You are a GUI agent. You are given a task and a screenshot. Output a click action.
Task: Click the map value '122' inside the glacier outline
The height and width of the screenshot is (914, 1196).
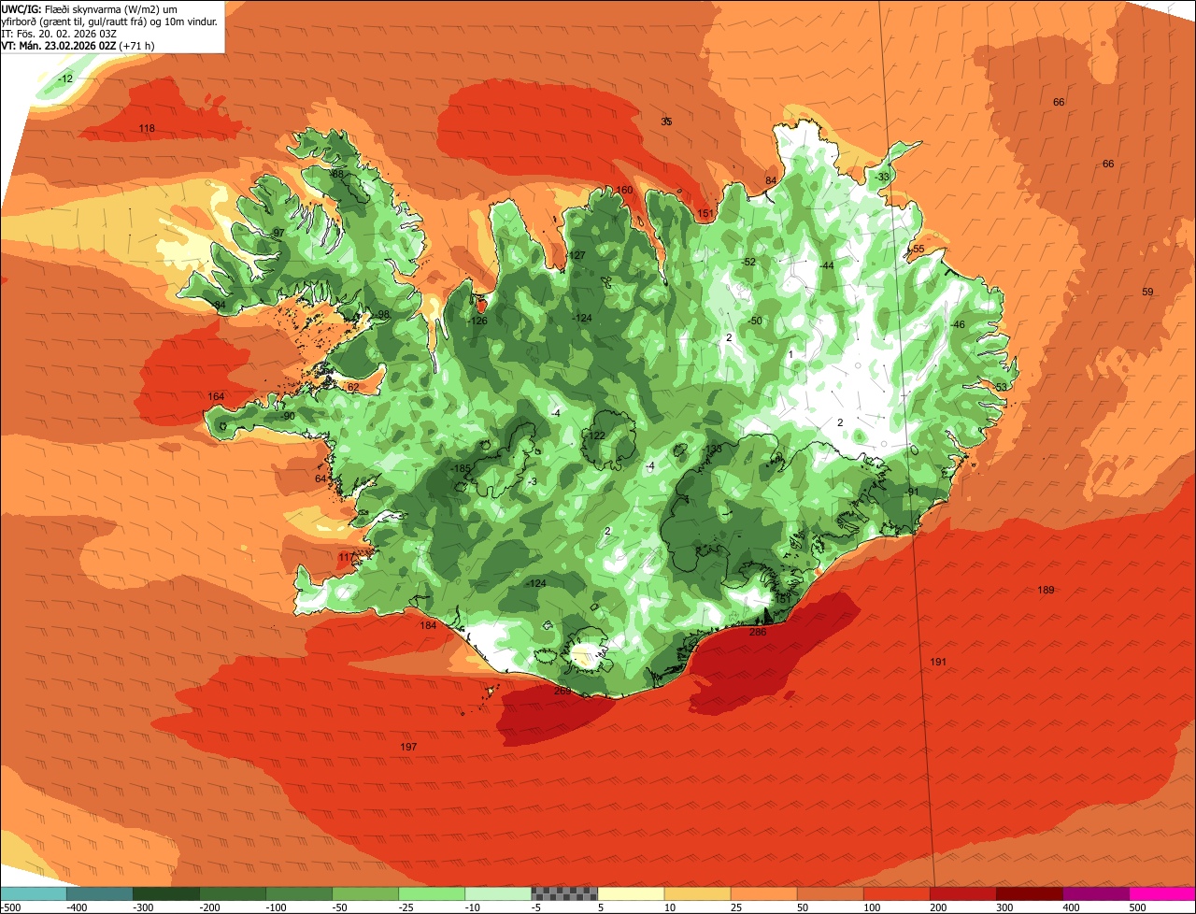pyautogui.click(x=596, y=436)
